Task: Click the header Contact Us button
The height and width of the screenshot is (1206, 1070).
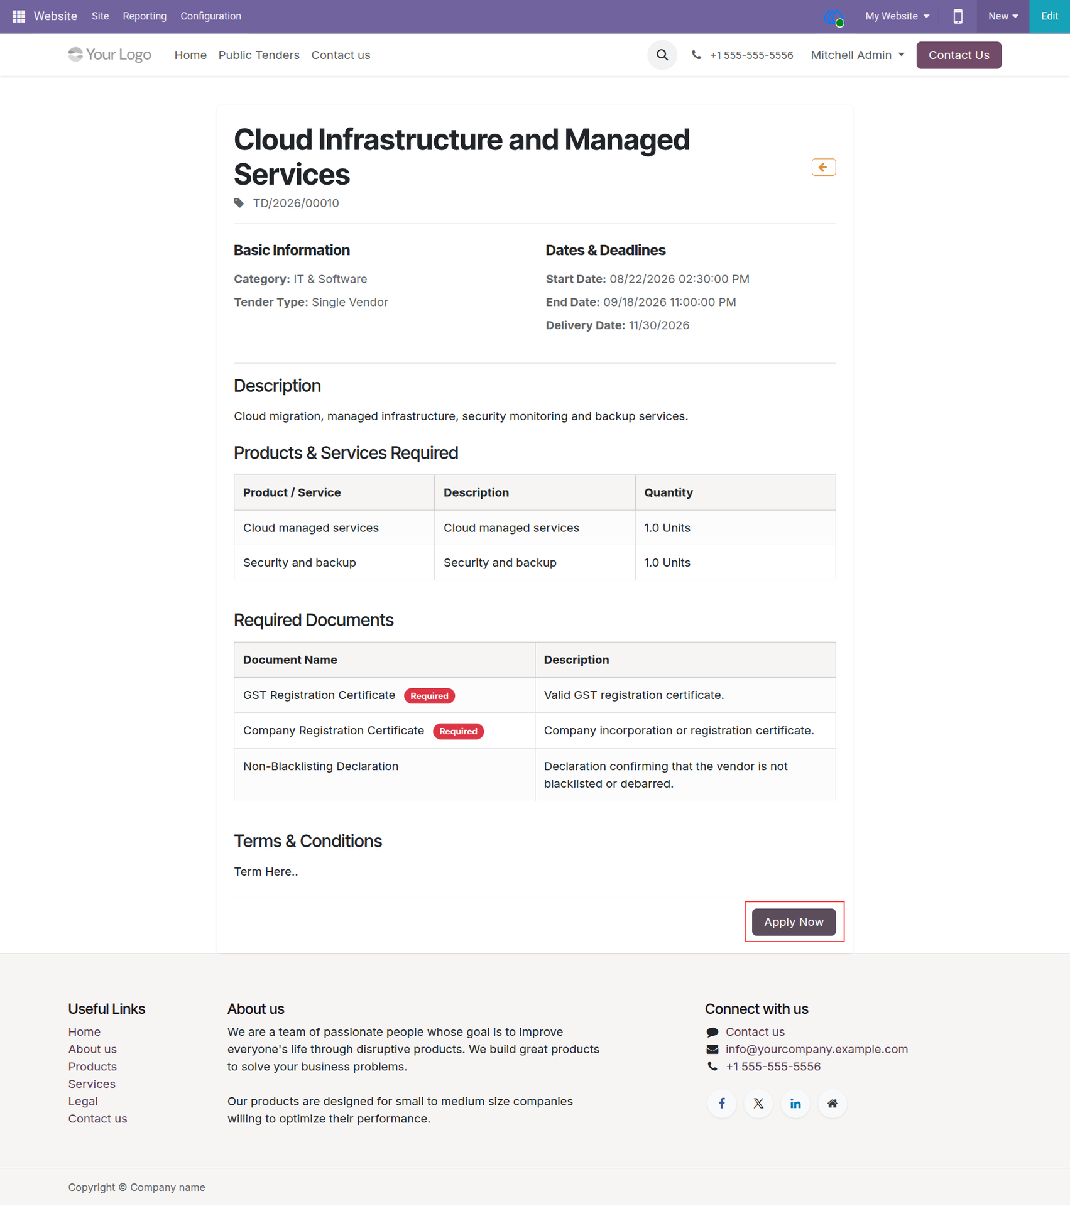Action: (x=958, y=55)
